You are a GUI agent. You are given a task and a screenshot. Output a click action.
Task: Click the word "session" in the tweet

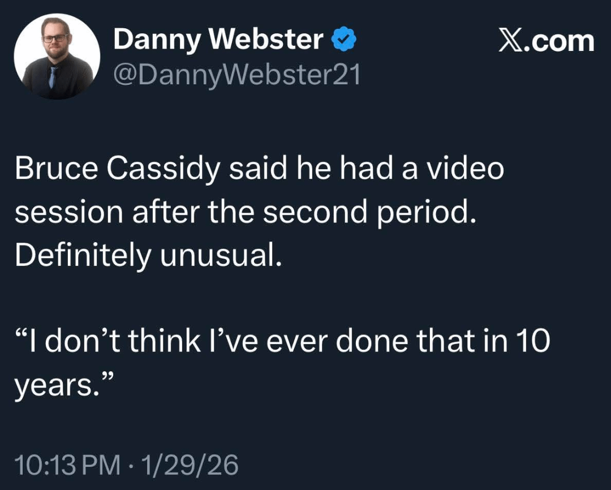point(69,212)
